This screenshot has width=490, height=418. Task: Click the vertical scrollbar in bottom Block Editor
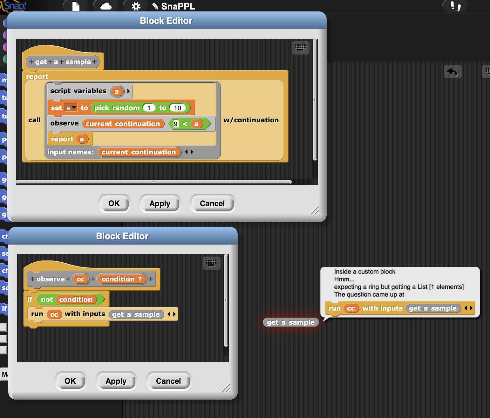(226, 300)
